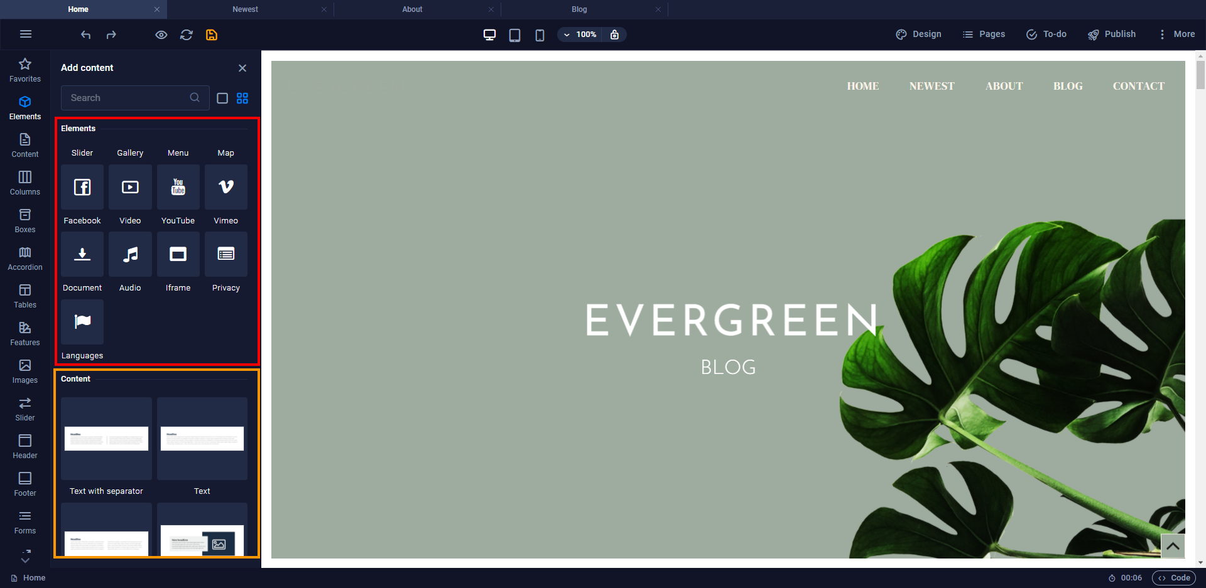This screenshot has height=588, width=1206.
Task: Choose the Languages flag element
Action: [82, 322]
